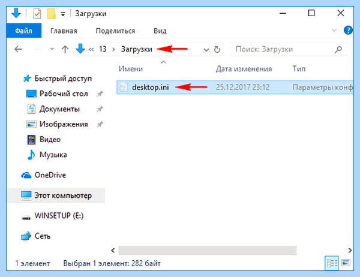Open Рабочий стол in navigation pane

click(64, 94)
